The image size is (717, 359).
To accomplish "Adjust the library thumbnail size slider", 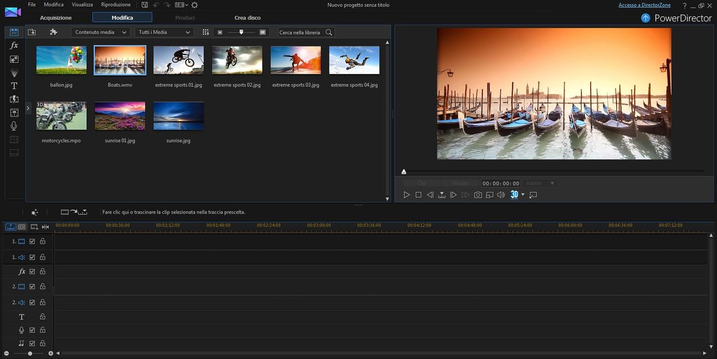I will click(241, 32).
